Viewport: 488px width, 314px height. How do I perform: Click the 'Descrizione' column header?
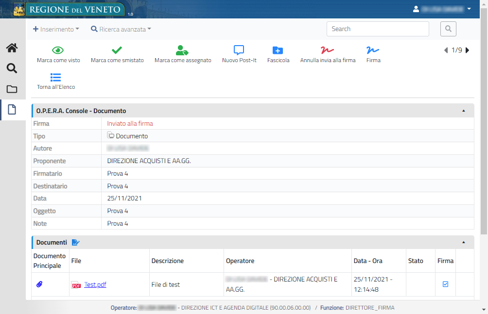pos(167,261)
